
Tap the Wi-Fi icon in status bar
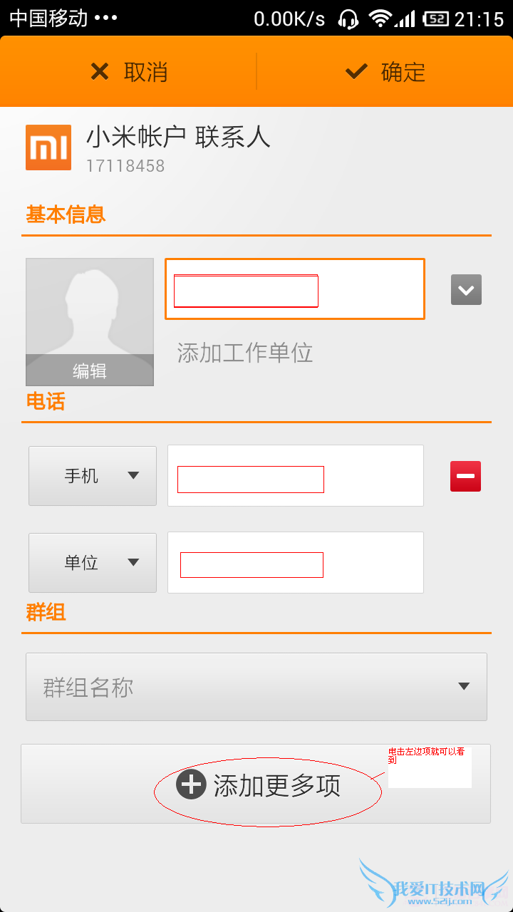click(381, 19)
